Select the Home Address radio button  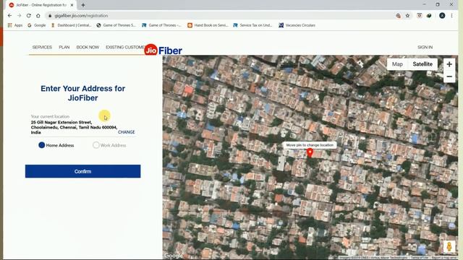[x=42, y=145]
